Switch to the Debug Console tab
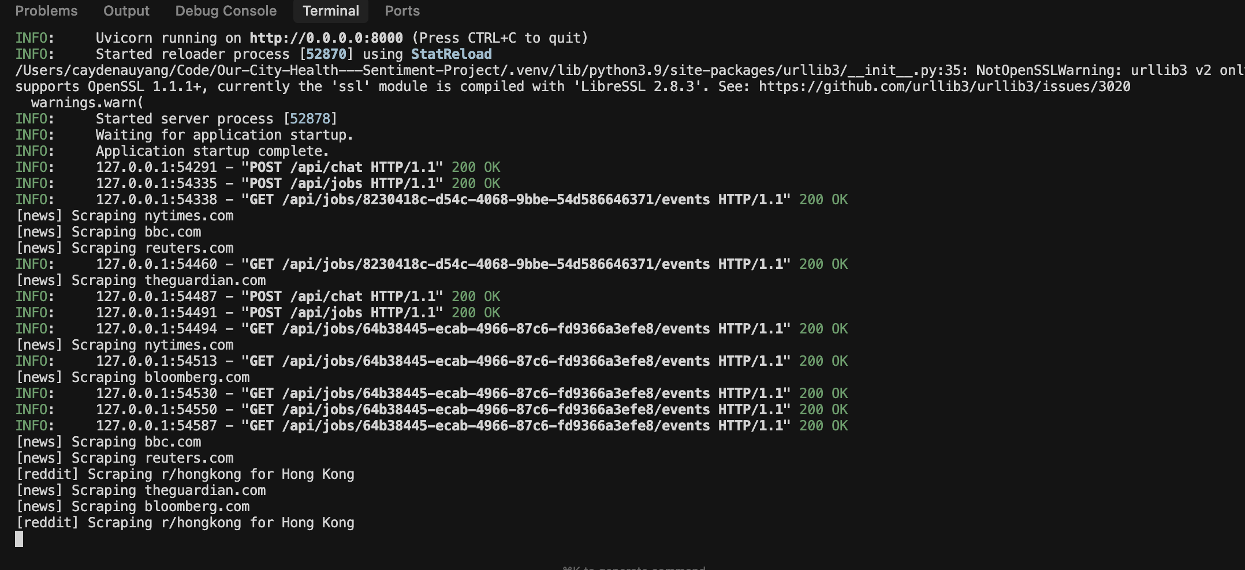 click(x=225, y=11)
